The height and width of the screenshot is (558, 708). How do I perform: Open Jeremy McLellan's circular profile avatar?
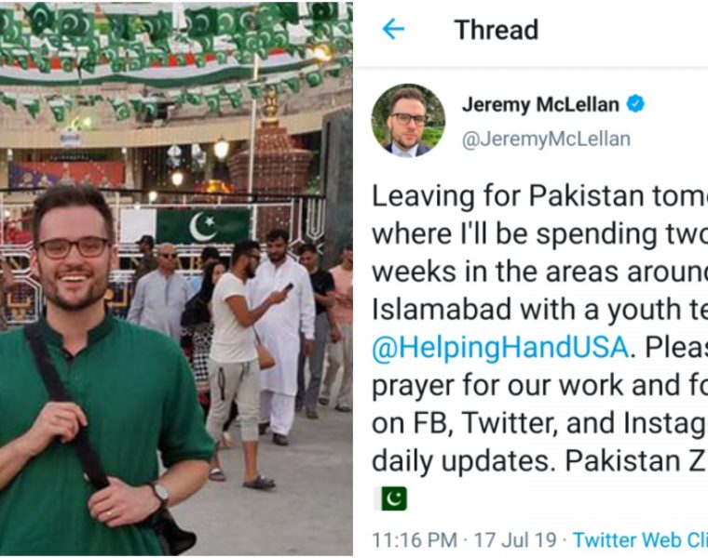click(408, 121)
